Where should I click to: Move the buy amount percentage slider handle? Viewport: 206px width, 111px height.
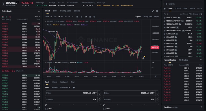click(46, 105)
